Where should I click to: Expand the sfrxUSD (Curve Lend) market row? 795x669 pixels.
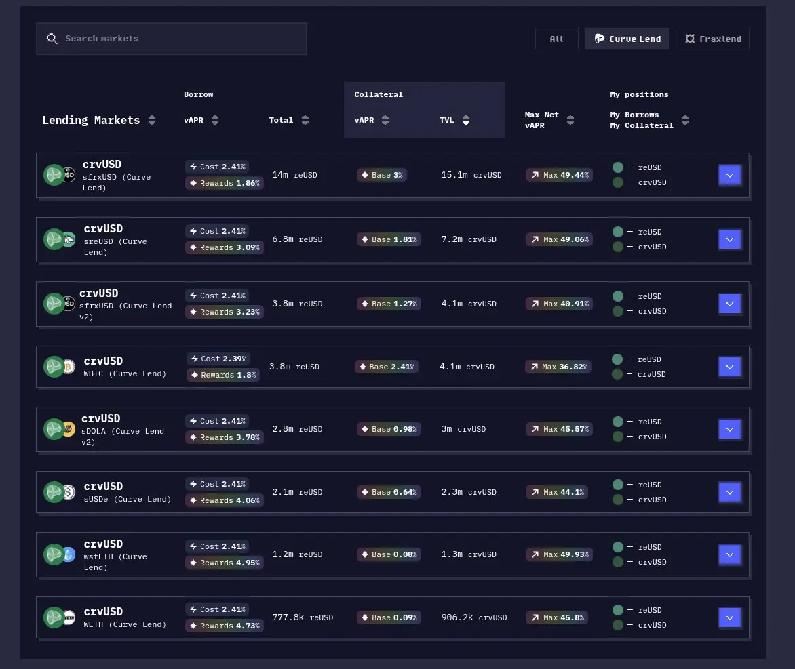click(x=730, y=176)
